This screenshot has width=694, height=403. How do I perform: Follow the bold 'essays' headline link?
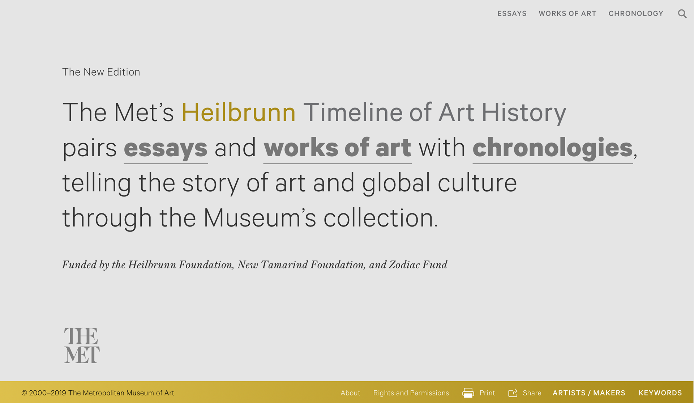click(166, 148)
